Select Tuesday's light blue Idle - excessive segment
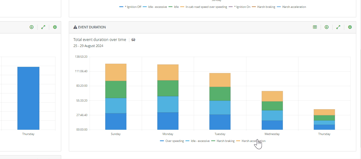Screen dimensions: 361x159 point(220,108)
